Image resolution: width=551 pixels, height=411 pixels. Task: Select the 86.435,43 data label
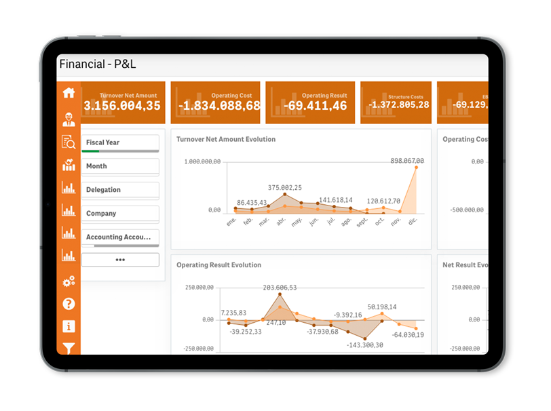tap(252, 203)
